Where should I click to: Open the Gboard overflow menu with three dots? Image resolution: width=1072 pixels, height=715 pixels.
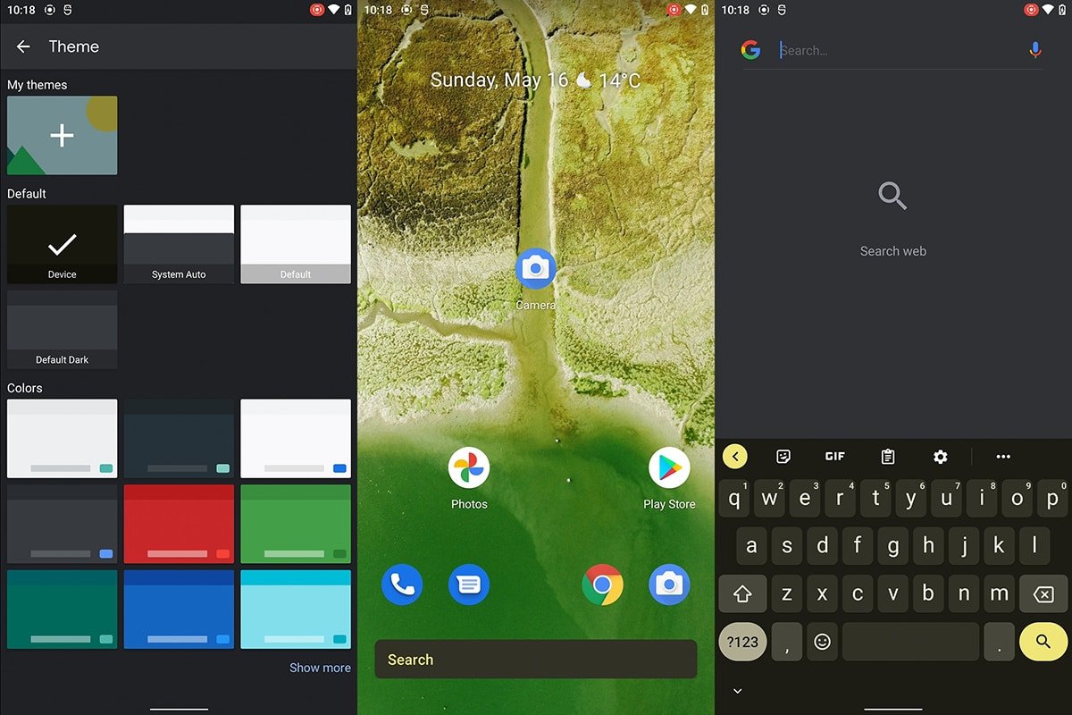click(1002, 456)
